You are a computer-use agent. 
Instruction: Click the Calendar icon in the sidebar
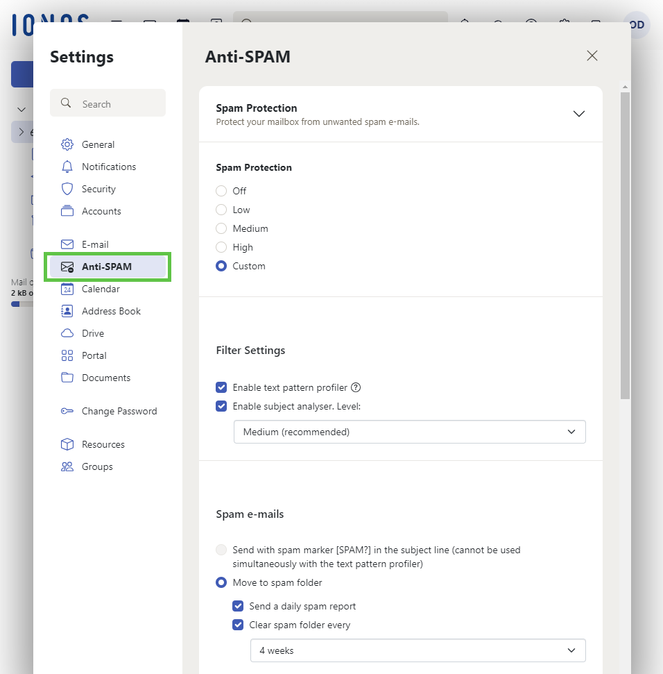67,289
